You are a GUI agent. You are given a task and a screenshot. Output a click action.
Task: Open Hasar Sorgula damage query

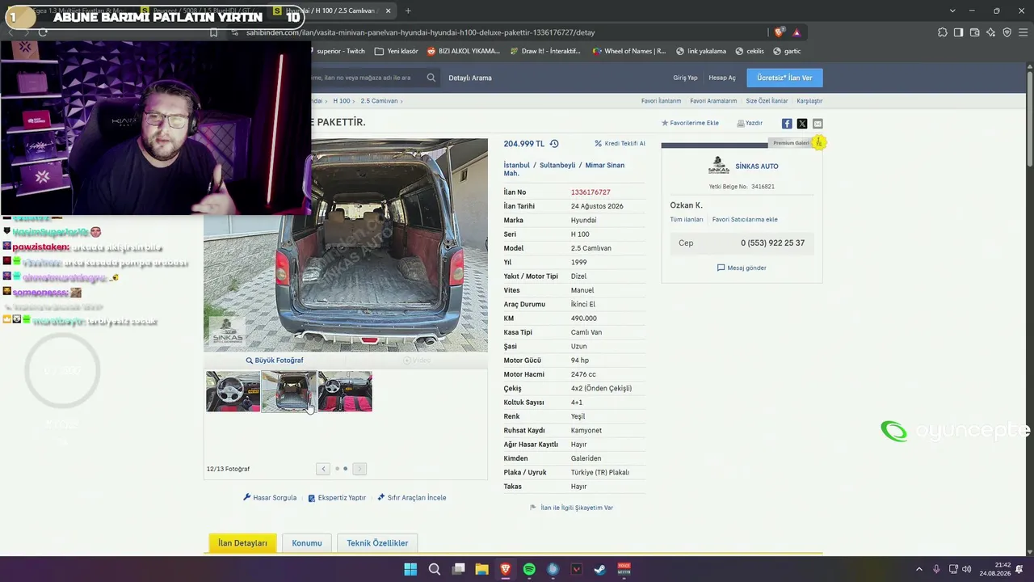[x=270, y=498]
